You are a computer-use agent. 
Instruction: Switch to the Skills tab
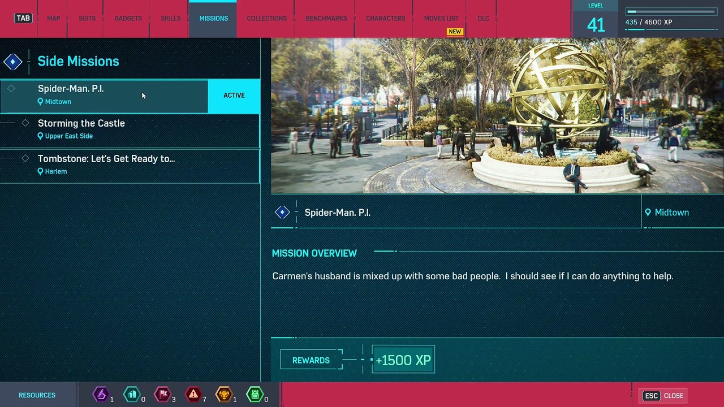coord(170,19)
